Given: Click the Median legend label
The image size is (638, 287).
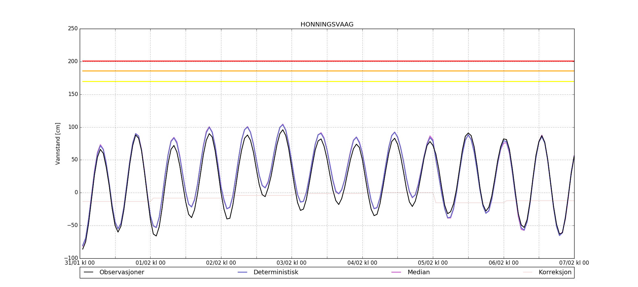Looking at the screenshot, I should coord(419,272).
